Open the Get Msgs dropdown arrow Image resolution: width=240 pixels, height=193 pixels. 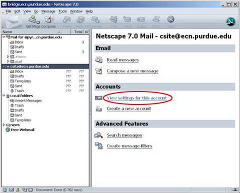(x=38, y=22)
